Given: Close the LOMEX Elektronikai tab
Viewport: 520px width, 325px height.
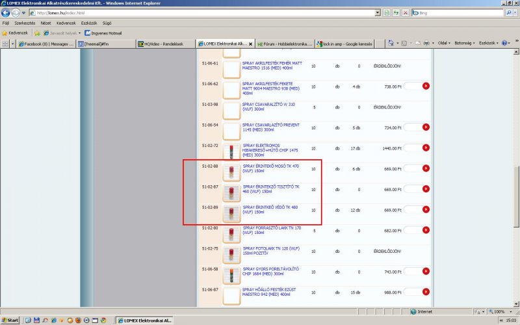Looking at the screenshot, I should [250, 44].
